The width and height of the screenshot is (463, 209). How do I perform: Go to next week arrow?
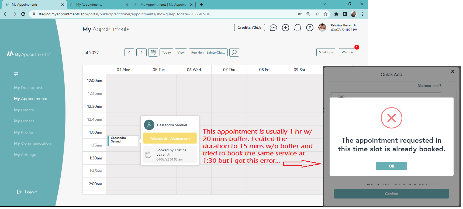141,53
